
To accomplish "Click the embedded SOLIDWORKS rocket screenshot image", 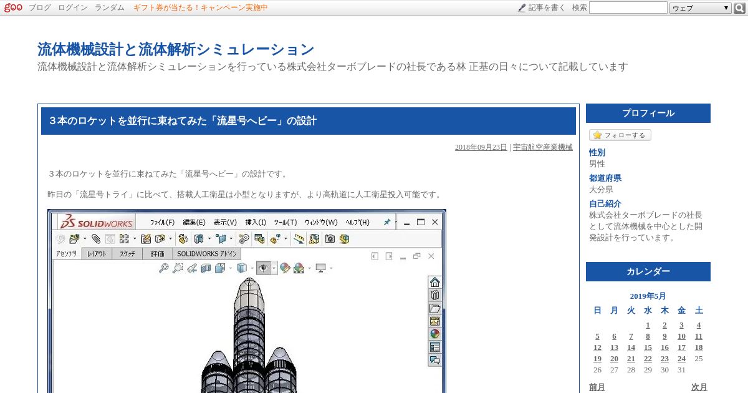I will tap(247, 301).
